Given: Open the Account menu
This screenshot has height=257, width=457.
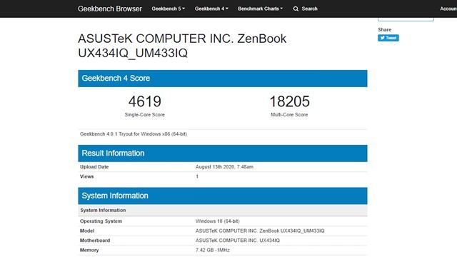Looking at the screenshot, I should [x=448, y=9].
